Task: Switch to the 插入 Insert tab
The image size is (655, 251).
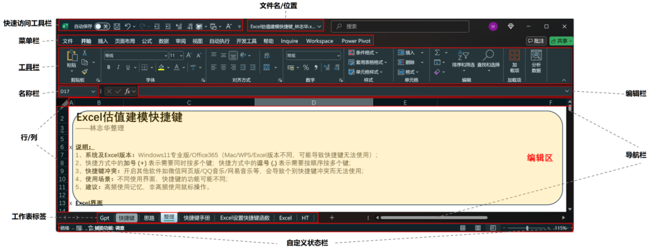Action: (x=102, y=41)
